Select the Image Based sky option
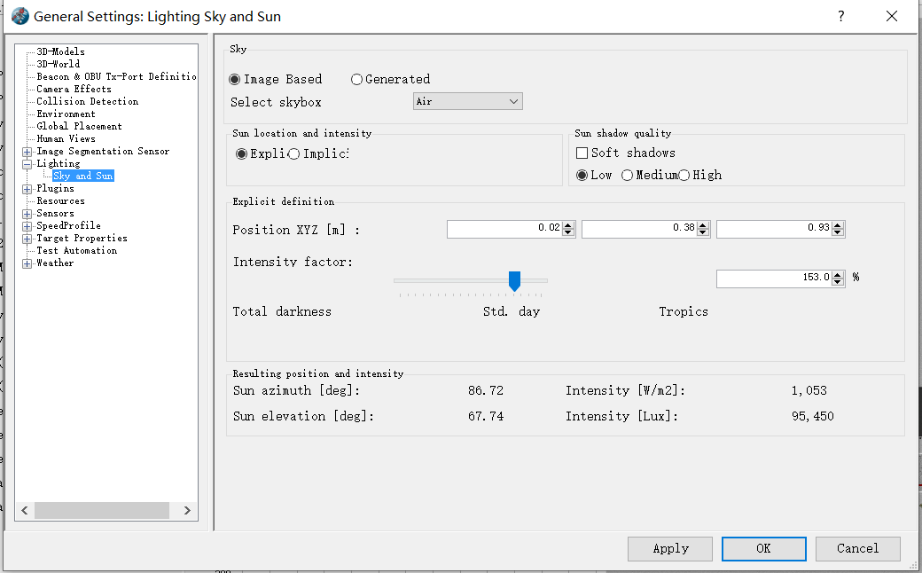Image resolution: width=922 pixels, height=573 pixels. coord(235,80)
